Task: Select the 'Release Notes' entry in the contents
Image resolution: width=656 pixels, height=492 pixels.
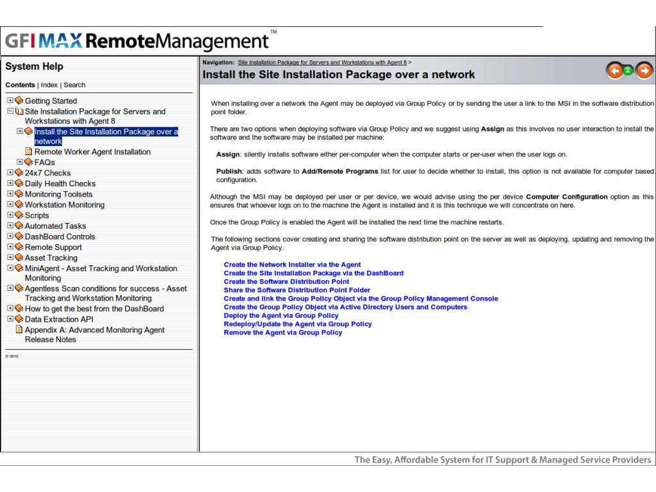Action: coord(50,340)
